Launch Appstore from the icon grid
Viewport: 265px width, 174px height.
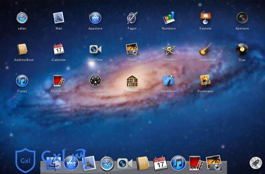click(x=95, y=18)
